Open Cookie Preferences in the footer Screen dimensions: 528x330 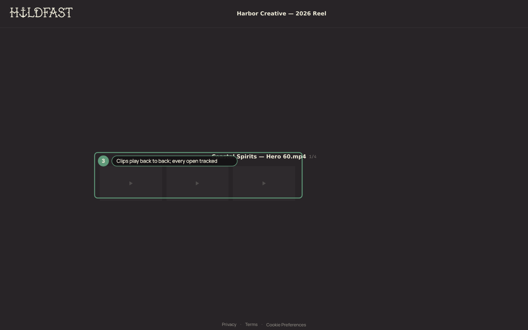point(286,325)
